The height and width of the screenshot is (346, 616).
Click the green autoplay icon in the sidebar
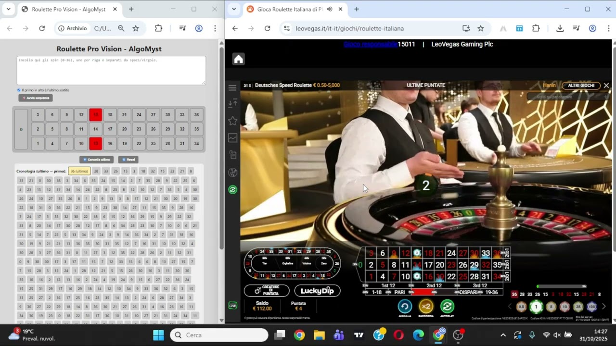click(232, 190)
